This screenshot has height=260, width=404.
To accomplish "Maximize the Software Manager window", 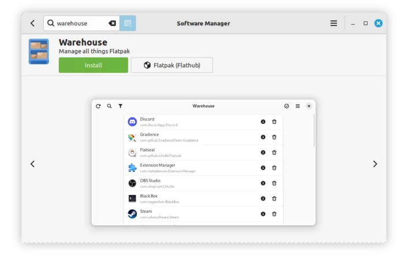I will pos(365,24).
